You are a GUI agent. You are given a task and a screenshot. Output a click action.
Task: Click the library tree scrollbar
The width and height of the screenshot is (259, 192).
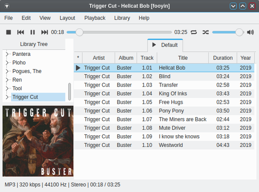tap(70, 92)
